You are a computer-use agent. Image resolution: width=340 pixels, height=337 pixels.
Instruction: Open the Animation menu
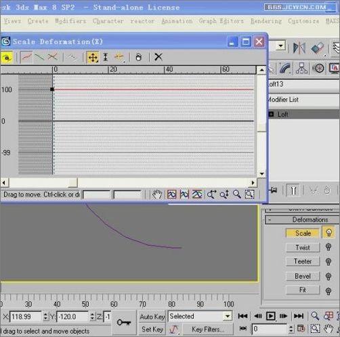coord(177,21)
